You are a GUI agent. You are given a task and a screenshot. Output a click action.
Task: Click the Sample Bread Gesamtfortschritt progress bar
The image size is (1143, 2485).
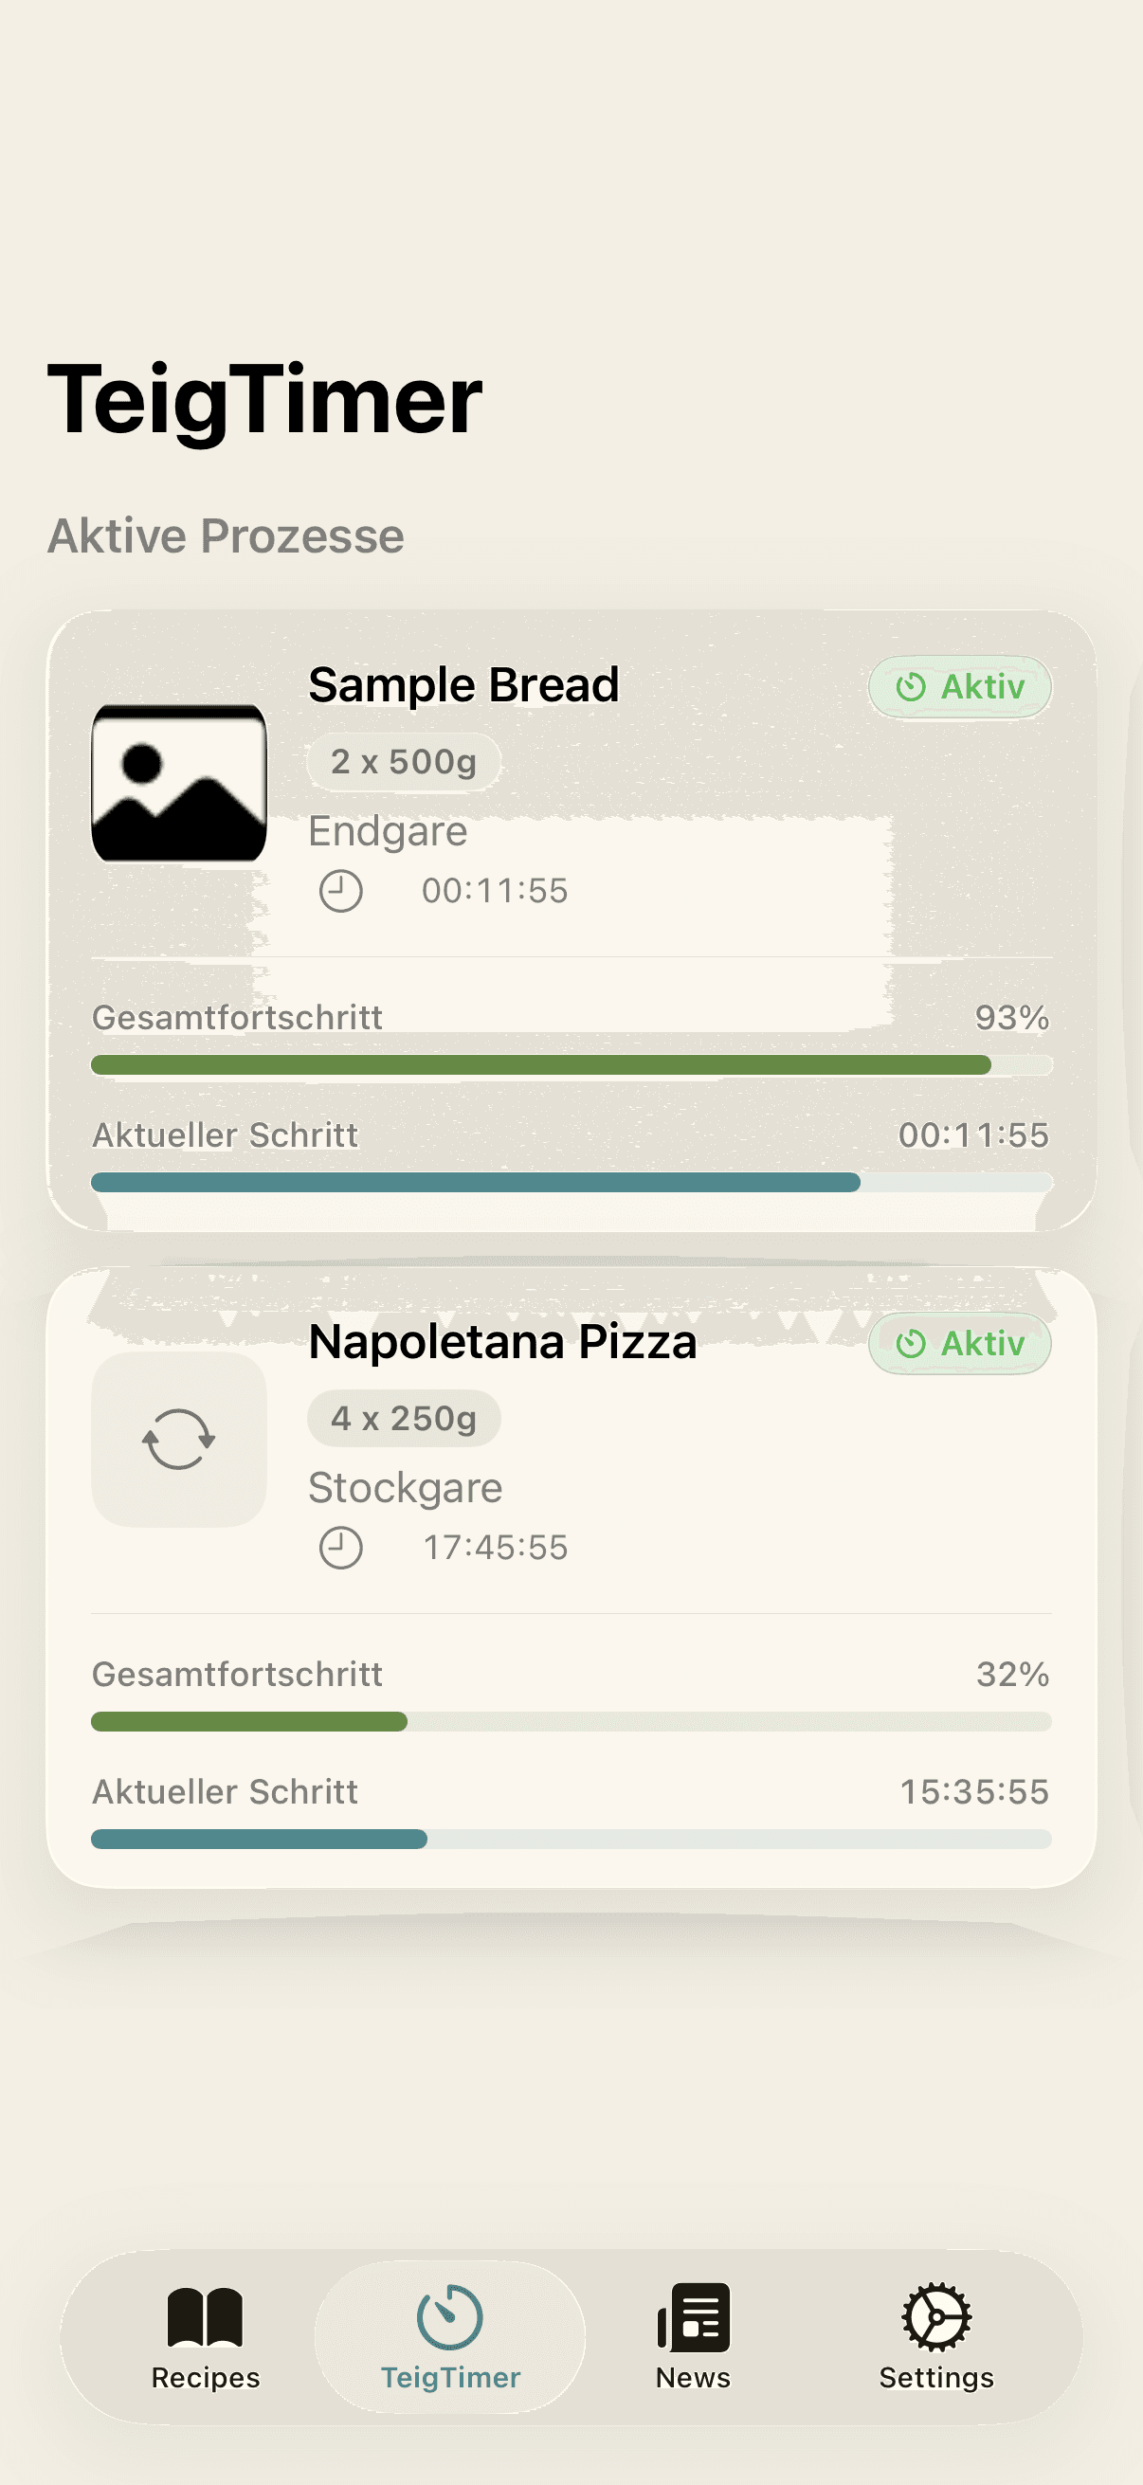[571, 1065]
